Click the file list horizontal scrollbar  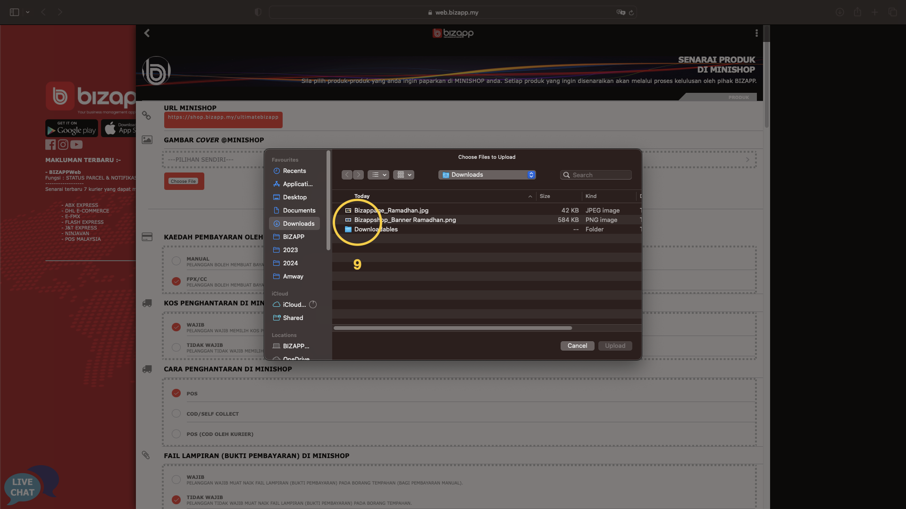(453, 328)
